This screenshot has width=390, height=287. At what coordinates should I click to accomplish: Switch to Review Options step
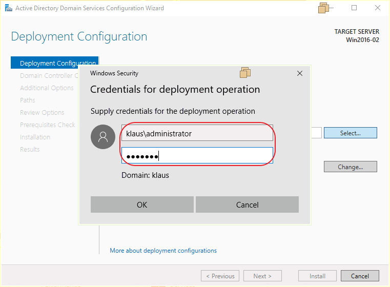[x=42, y=113]
